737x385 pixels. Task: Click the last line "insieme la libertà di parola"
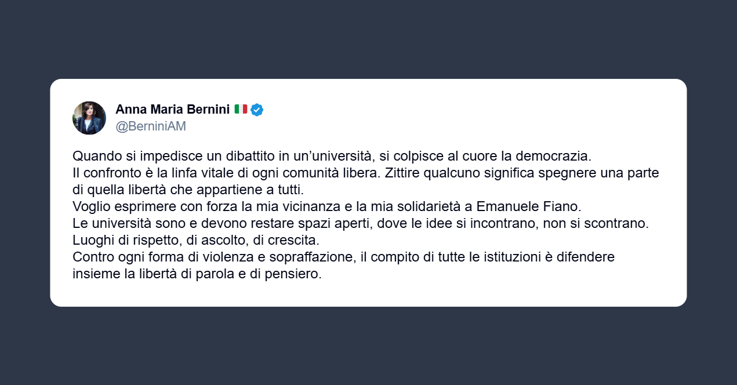click(197, 274)
